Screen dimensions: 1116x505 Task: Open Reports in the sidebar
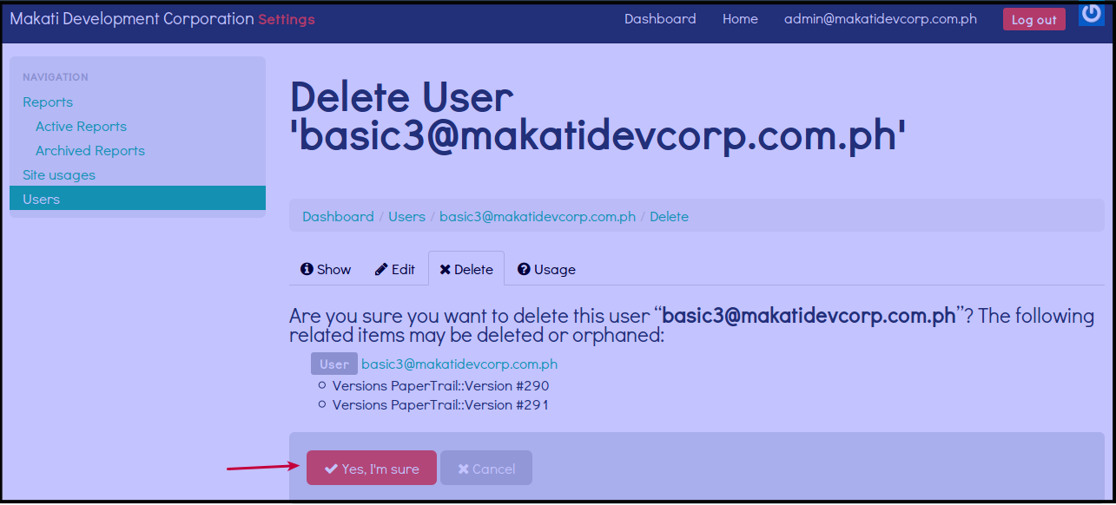pos(48,102)
